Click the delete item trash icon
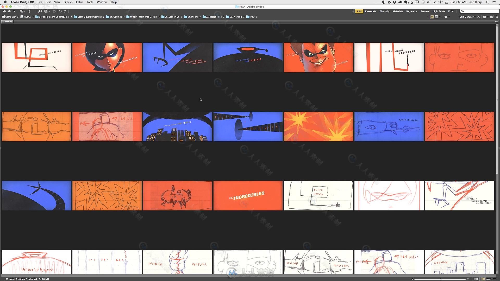Image resolution: width=500 pixels, height=281 pixels. 497,17
